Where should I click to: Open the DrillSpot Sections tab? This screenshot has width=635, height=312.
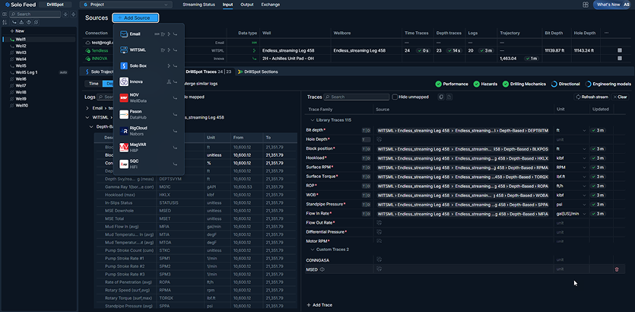click(258, 72)
